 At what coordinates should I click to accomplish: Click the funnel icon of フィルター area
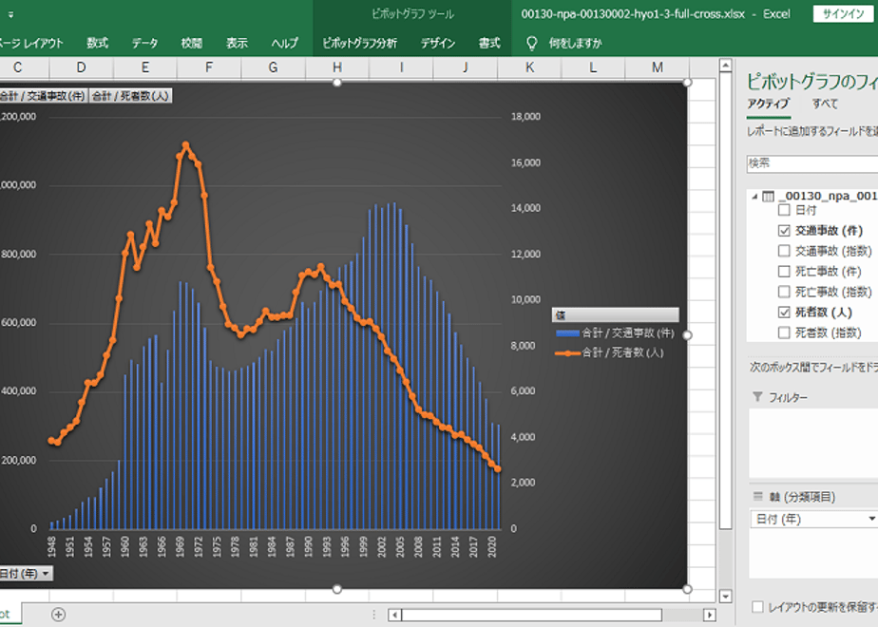[x=757, y=397]
